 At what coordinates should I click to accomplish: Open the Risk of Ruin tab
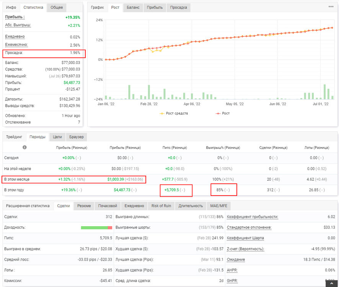tap(161, 206)
